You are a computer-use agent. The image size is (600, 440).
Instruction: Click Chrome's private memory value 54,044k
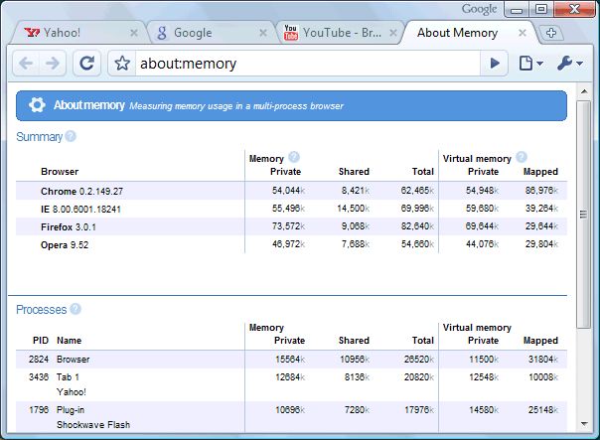pos(288,190)
